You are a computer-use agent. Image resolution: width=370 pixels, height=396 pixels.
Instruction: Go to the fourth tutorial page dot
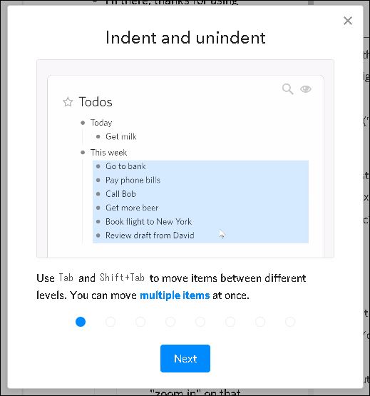click(x=170, y=322)
